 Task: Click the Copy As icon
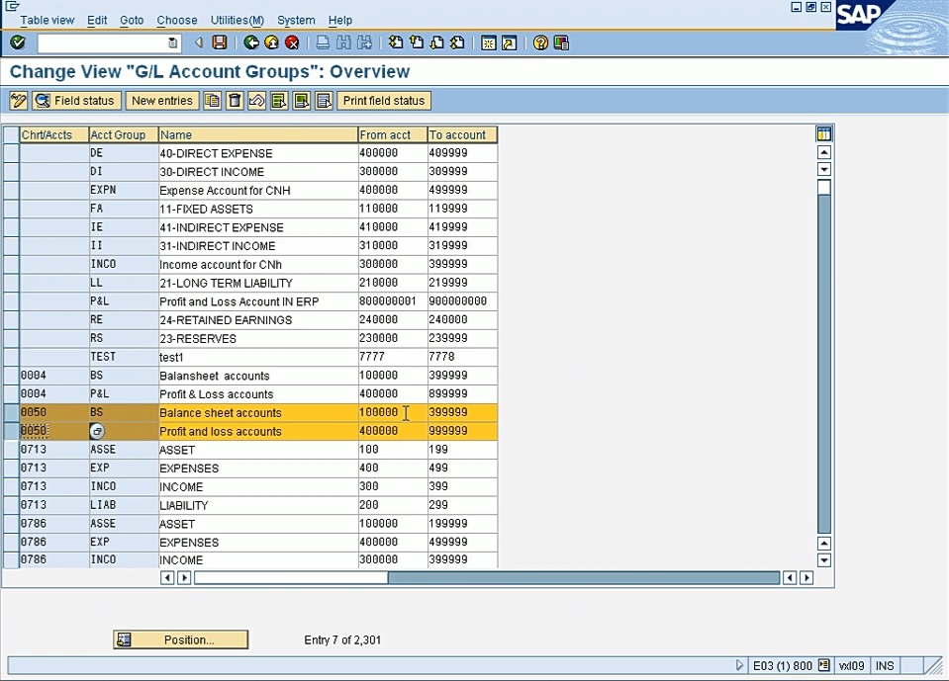point(213,100)
